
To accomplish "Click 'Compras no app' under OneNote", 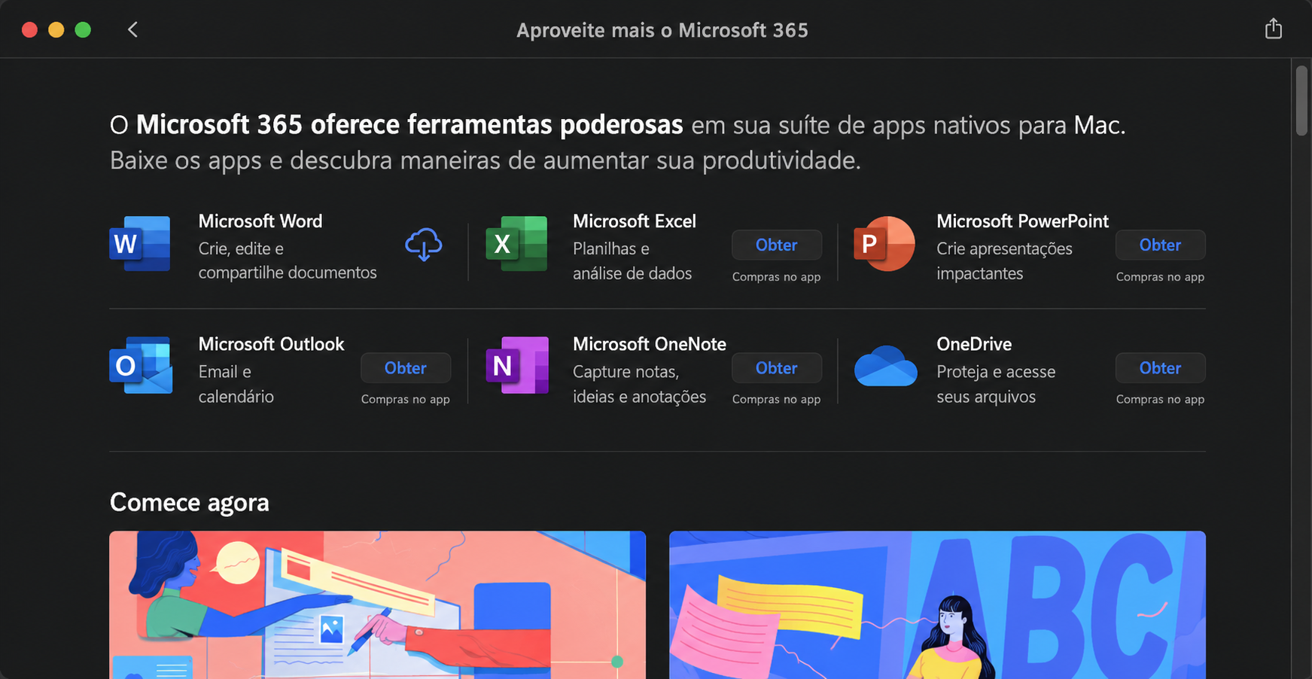I will (x=776, y=399).
